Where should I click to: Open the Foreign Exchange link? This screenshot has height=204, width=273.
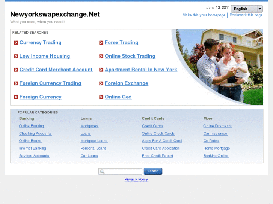127,83
